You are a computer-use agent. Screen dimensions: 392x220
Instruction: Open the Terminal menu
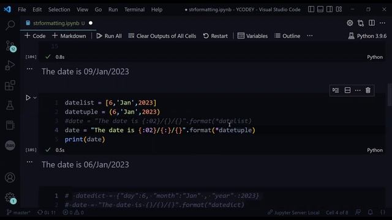tap(134, 10)
